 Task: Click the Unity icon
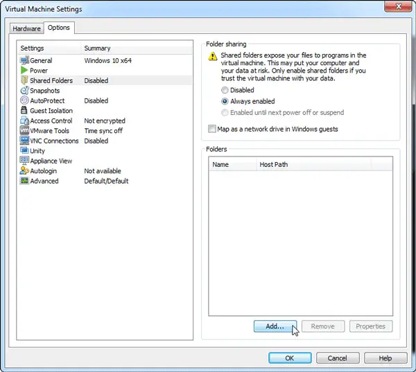pyautogui.click(x=24, y=150)
